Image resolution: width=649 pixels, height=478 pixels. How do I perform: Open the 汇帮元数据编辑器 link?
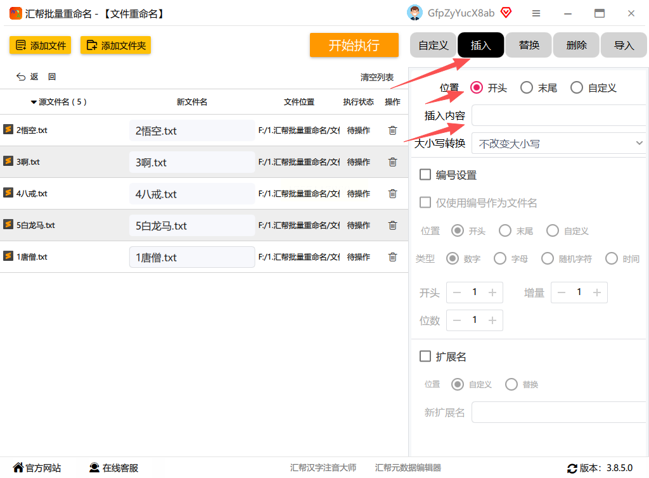click(408, 468)
